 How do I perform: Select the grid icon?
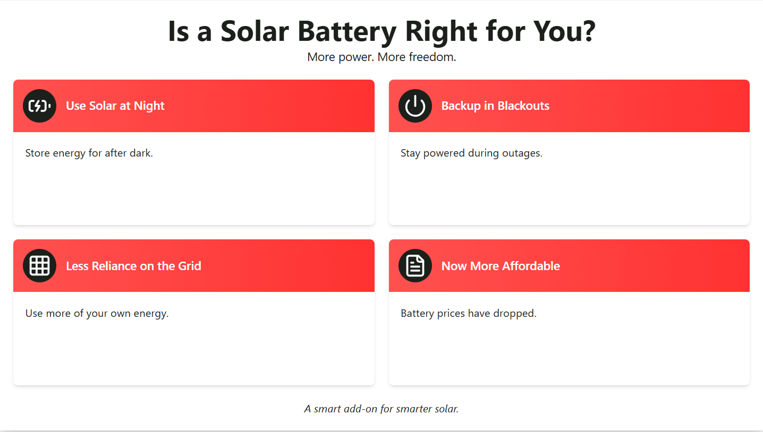click(39, 266)
